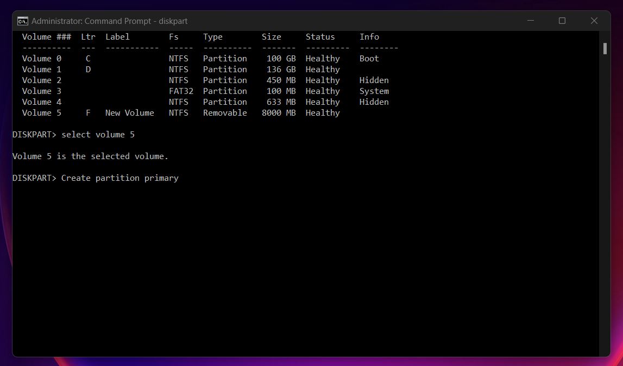
Task: Click the '633 MB' size value
Action: click(x=281, y=102)
